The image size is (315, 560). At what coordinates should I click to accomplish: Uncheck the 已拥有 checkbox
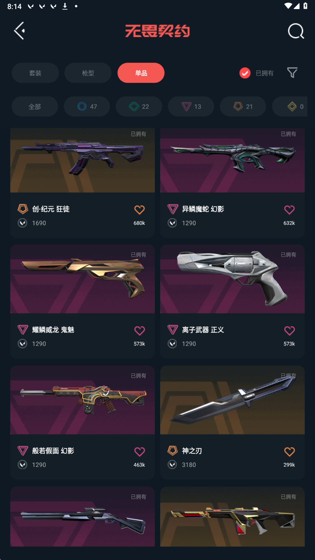(245, 73)
